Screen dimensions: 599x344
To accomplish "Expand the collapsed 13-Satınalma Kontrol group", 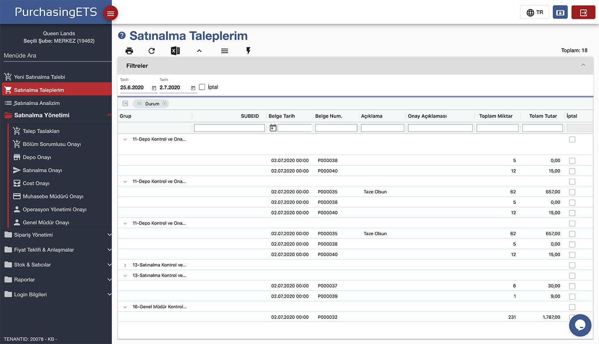I will click(125, 265).
